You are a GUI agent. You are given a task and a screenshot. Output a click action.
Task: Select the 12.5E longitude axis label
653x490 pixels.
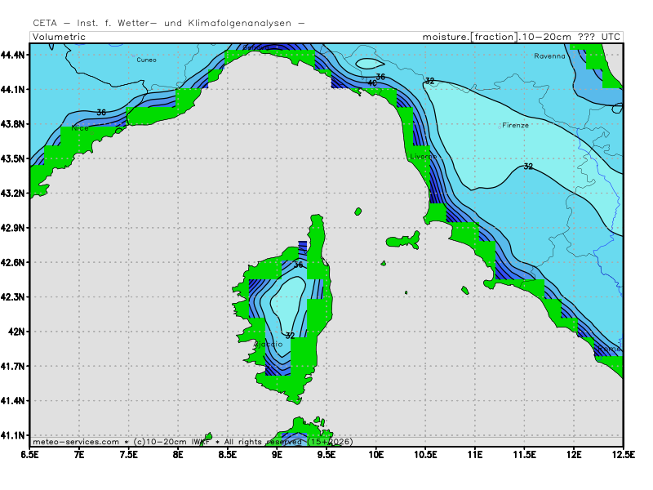[x=623, y=453]
